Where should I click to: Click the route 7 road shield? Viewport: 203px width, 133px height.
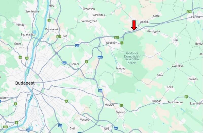[x=15, y=104]
